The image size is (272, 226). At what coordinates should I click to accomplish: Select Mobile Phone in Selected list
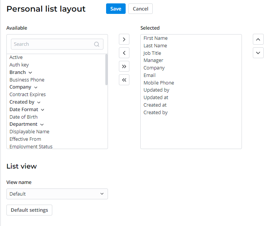click(159, 83)
